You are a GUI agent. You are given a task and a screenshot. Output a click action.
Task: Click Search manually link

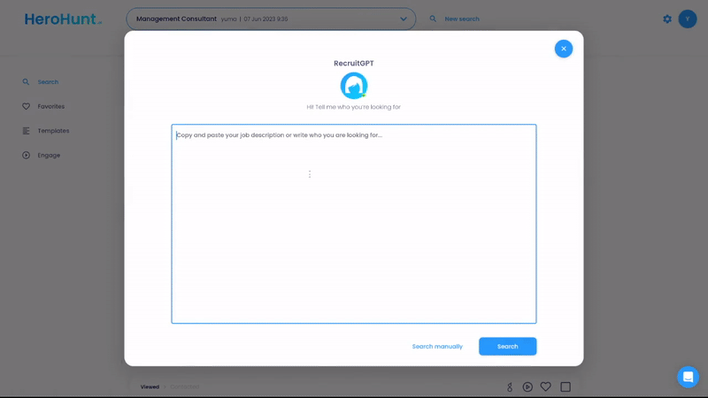437,347
